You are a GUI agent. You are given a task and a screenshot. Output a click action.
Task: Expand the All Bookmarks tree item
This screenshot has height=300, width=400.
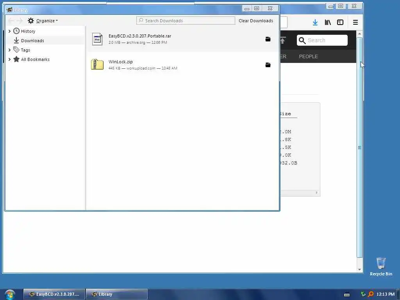coord(9,59)
